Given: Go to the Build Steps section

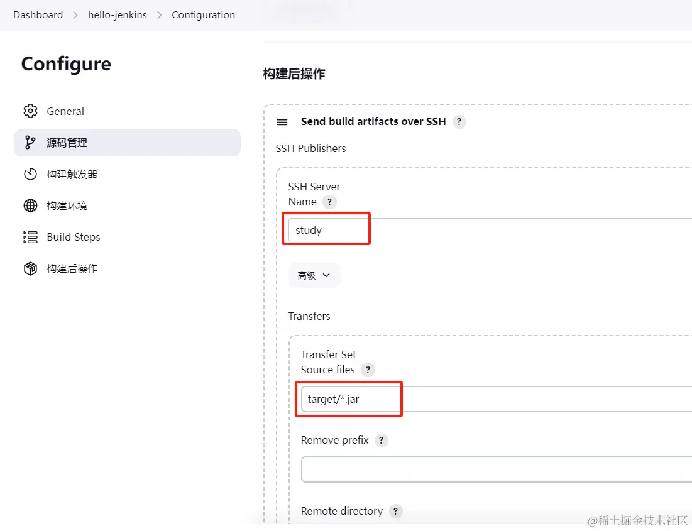Looking at the screenshot, I should coord(127,237).
